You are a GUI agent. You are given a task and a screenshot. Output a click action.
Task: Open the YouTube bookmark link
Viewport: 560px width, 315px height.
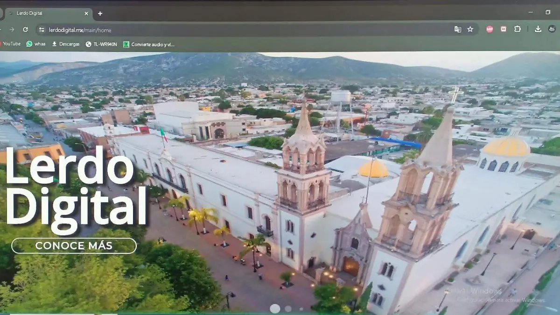point(12,43)
